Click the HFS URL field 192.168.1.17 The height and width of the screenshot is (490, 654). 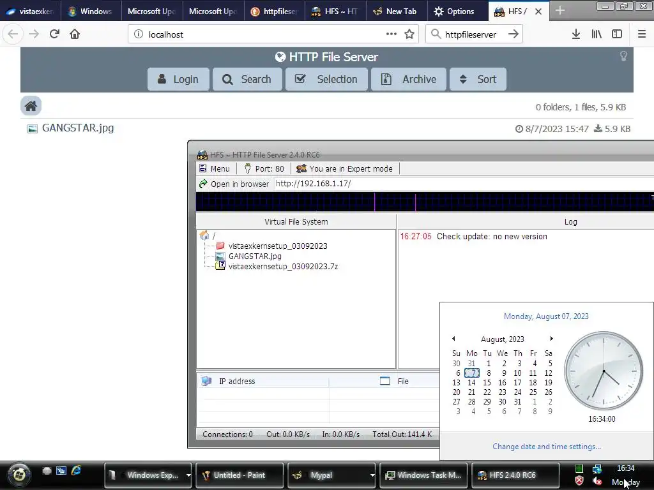click(x=463, y=184)
